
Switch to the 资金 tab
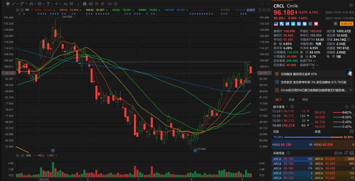pyautogui.click(x=291, y=100)
